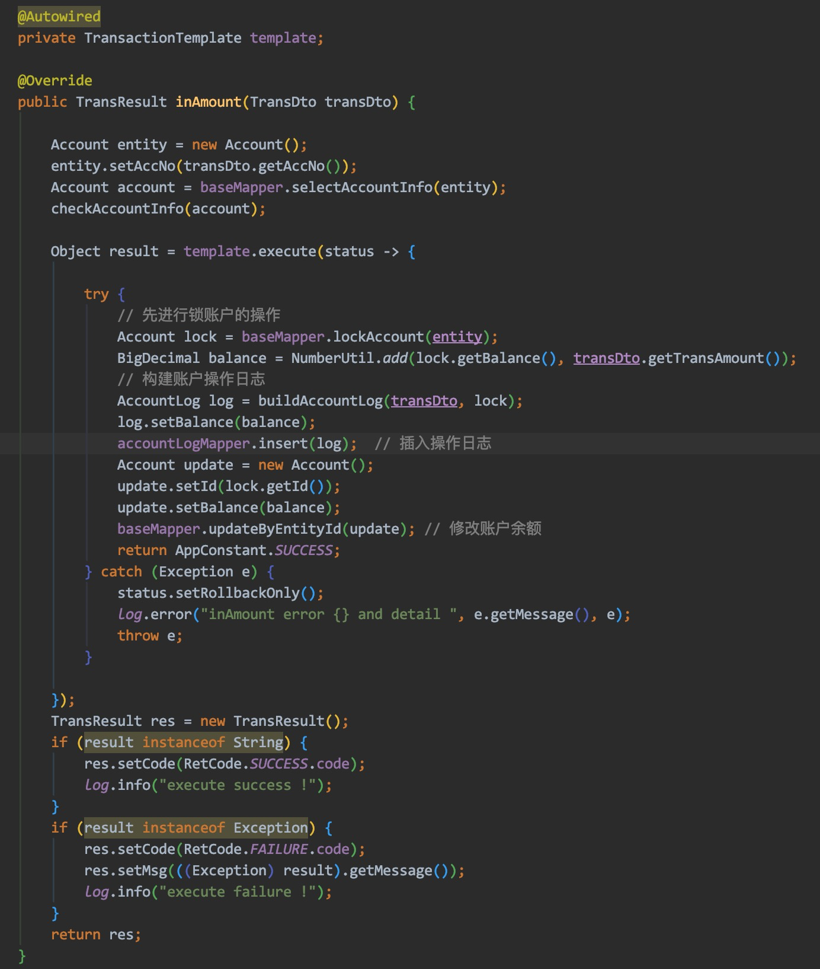Click FAILURE in RetCode.FAILURE.code
The height and width of the screenshot is (969, 820).
[278, 849]
